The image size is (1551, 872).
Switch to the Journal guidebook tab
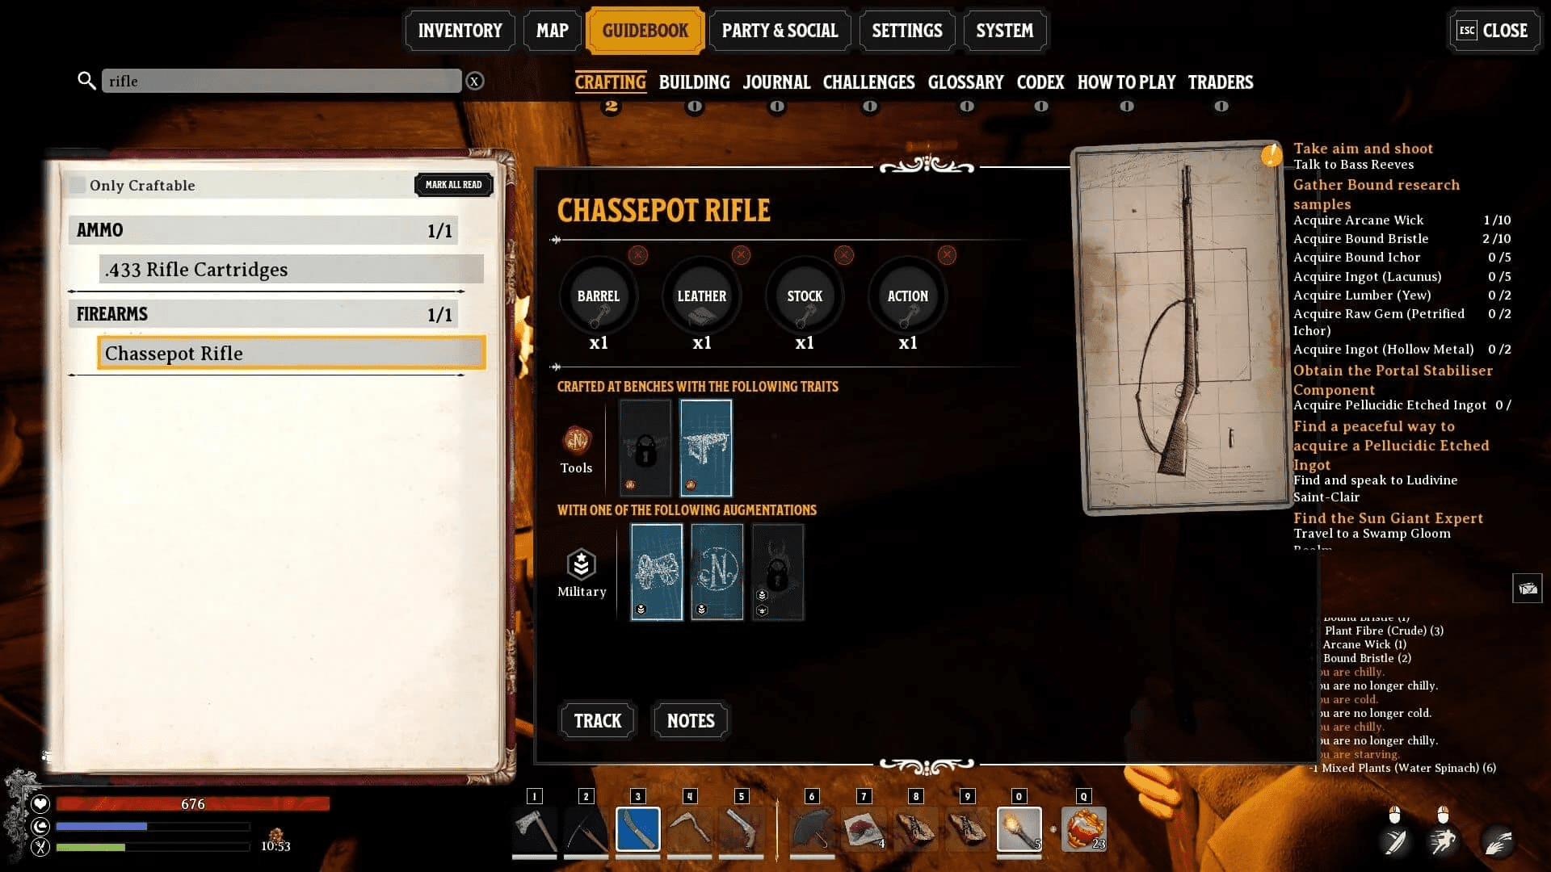(x=775, y=82)
